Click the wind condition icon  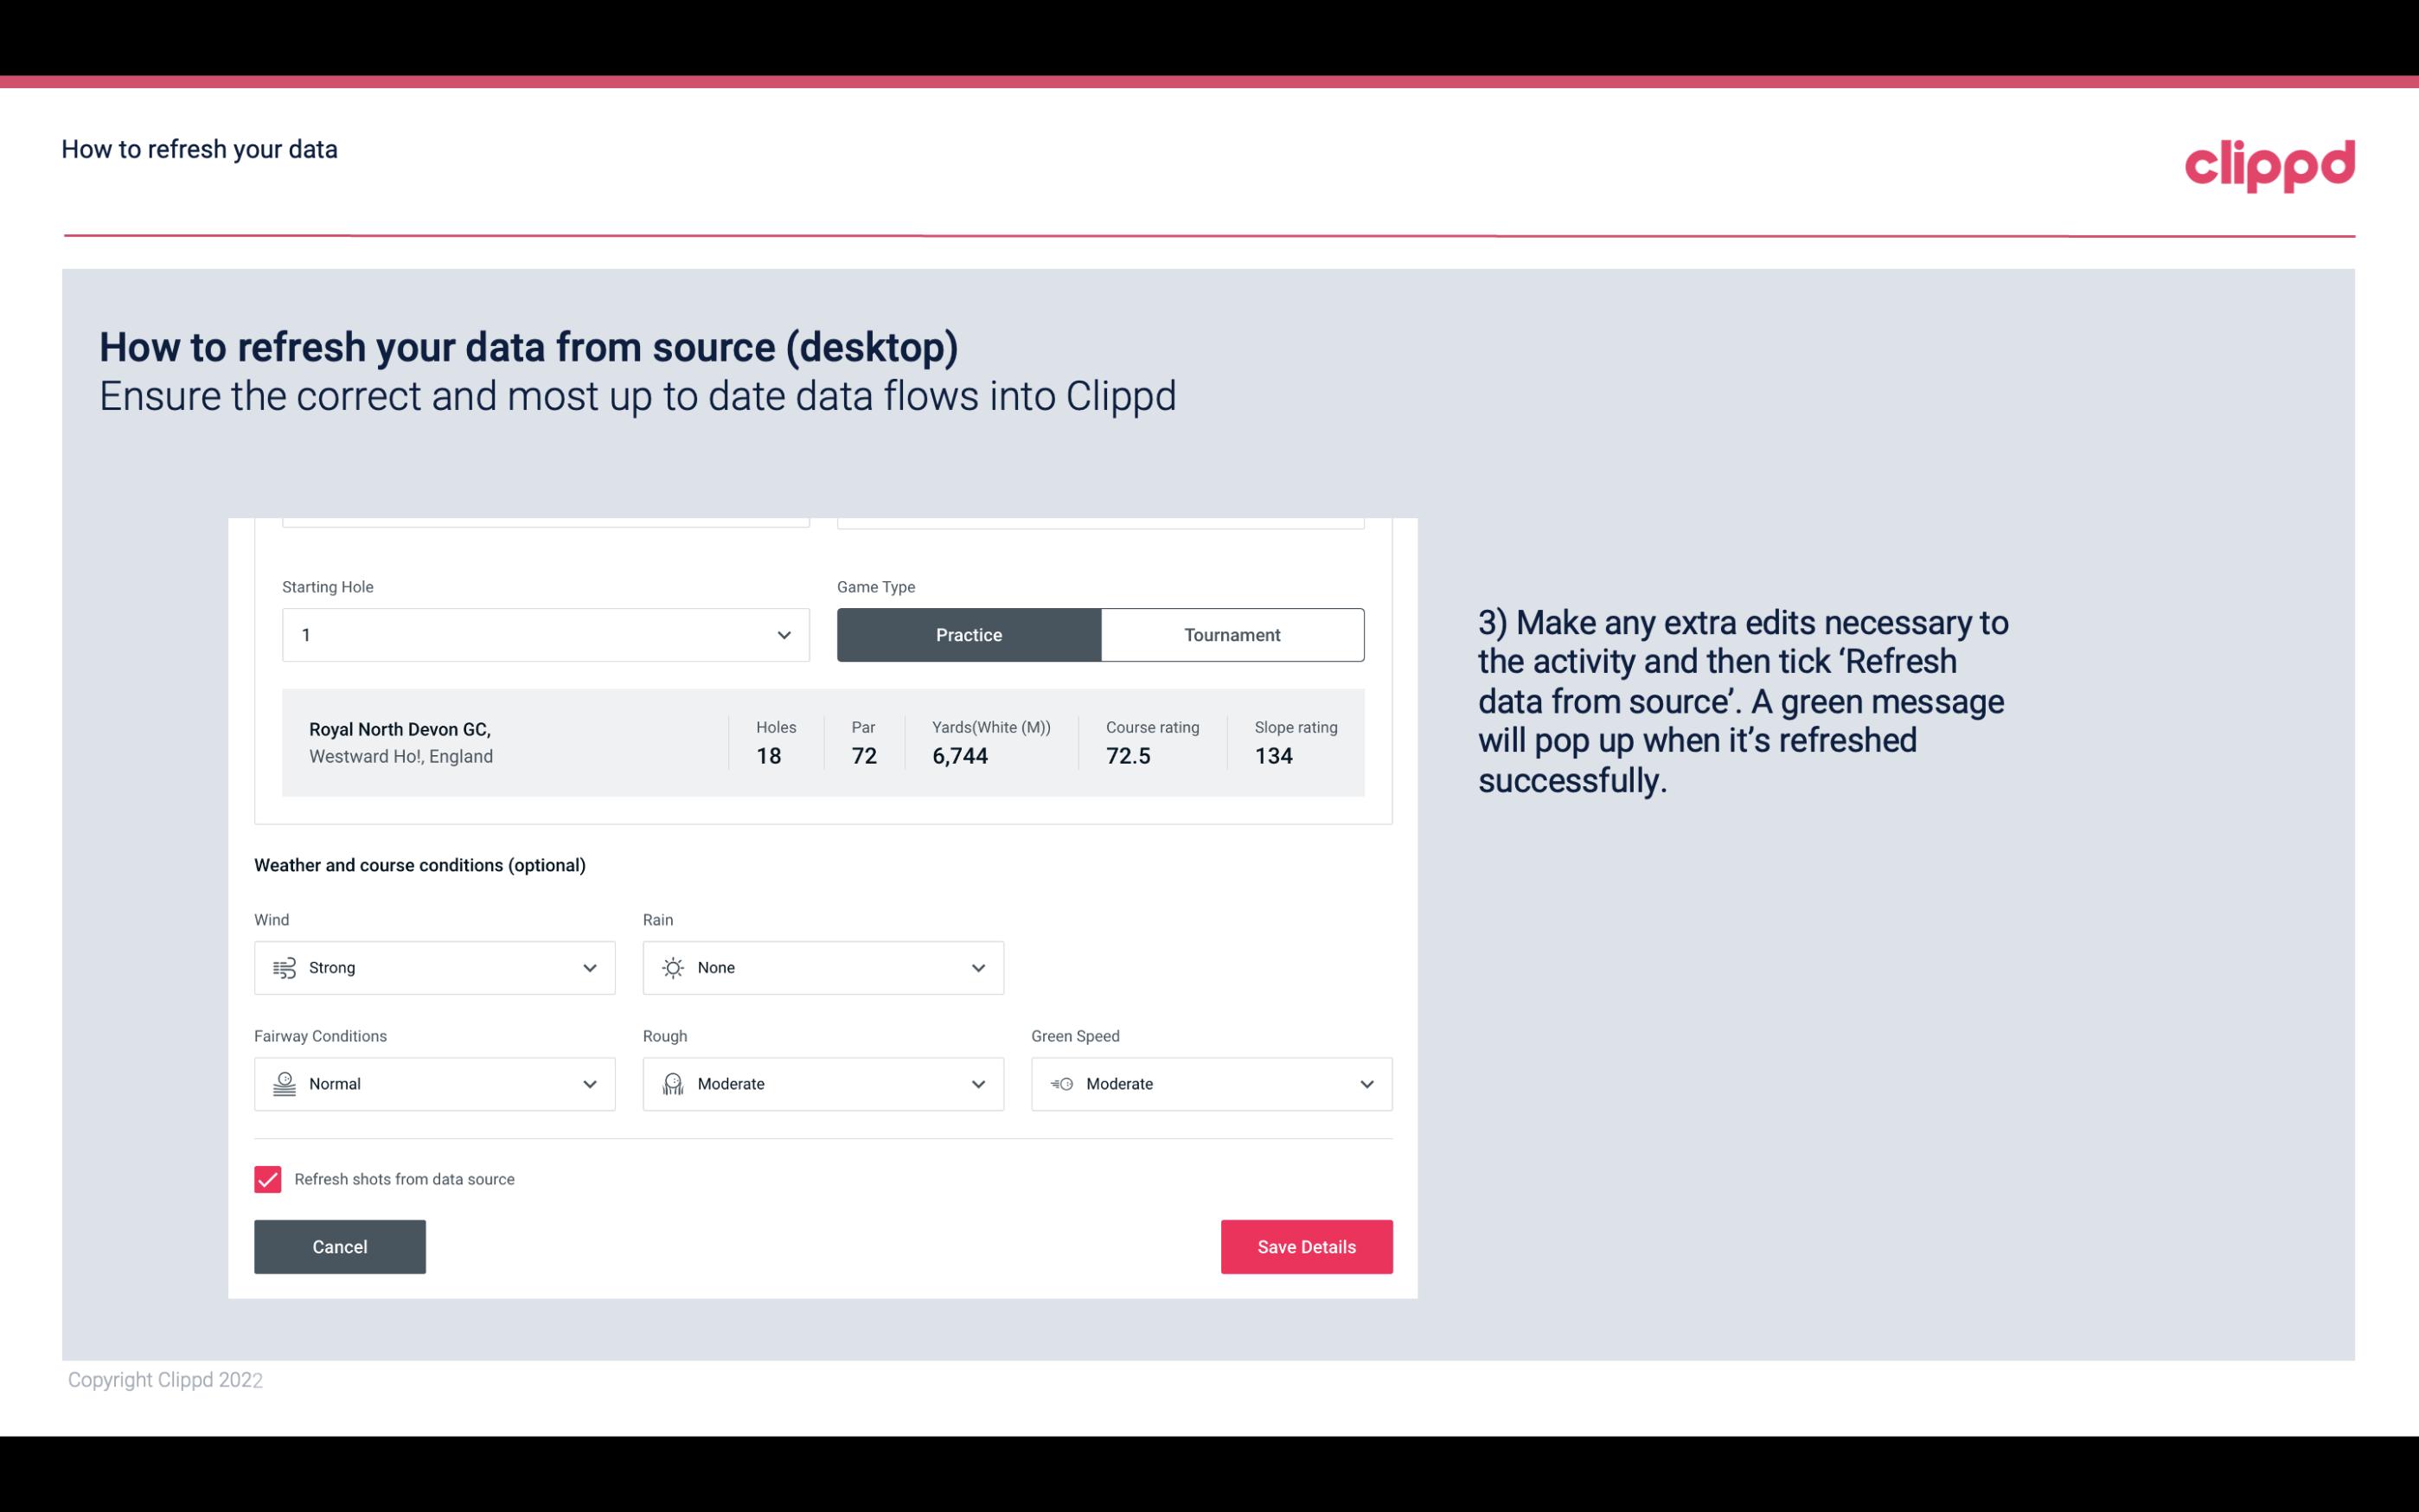click(x=284, y=967)
